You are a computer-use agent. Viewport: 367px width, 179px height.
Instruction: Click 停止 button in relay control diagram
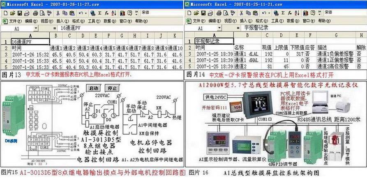pos(113,88)
